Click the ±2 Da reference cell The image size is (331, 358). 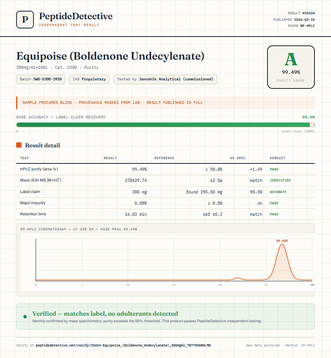click(216, 180)
